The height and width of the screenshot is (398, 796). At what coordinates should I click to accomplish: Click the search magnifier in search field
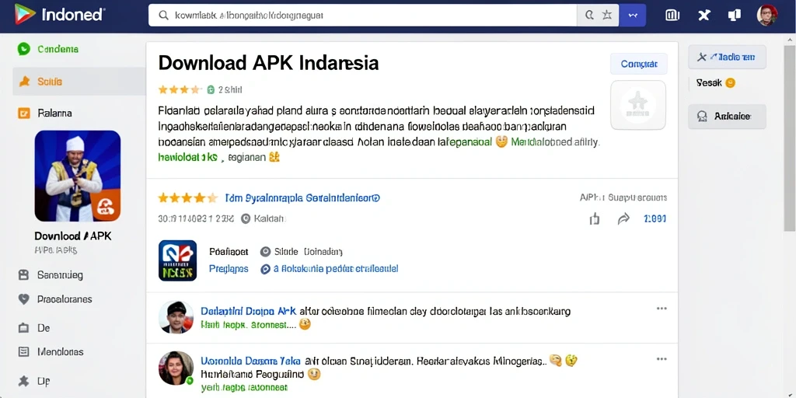point(163,16)
